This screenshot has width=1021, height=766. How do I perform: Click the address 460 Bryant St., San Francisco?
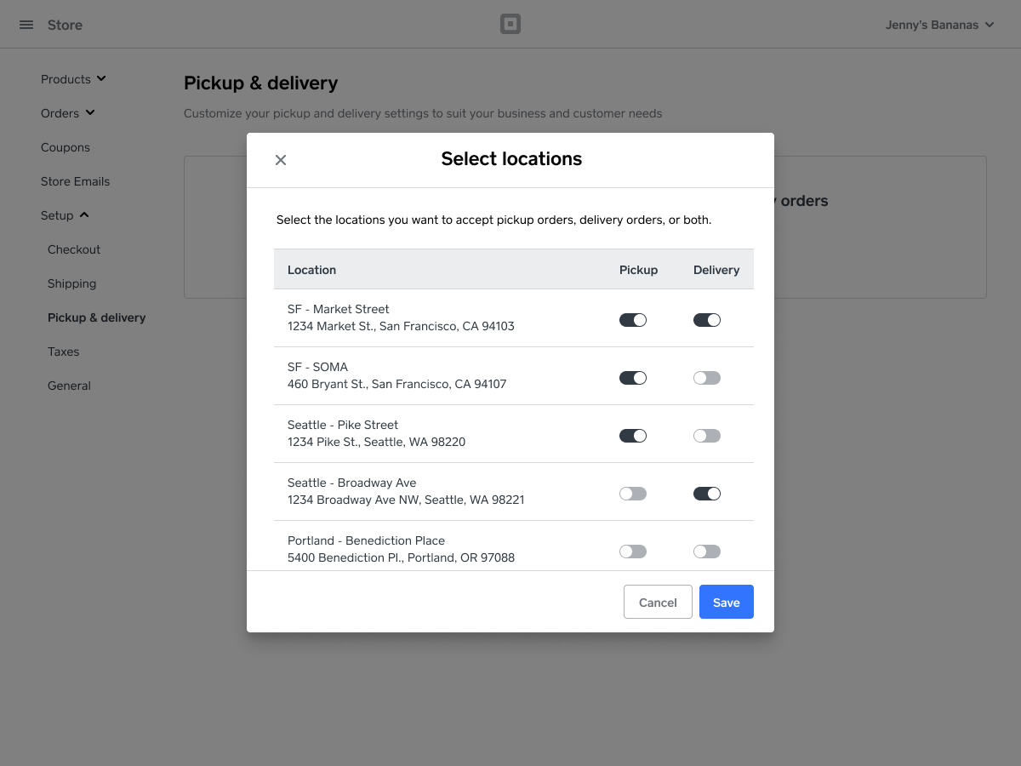click(x=396, y=384)
